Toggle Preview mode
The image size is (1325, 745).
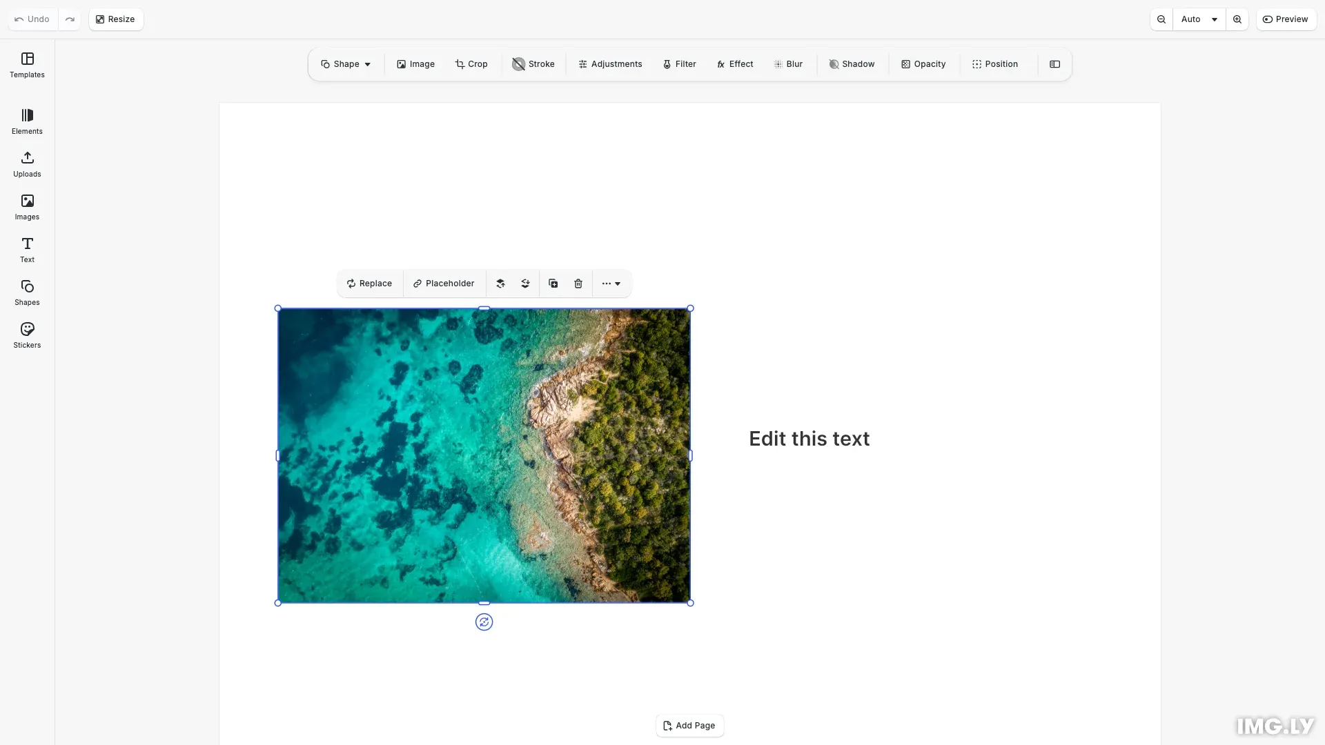[x=1286, y=19]
